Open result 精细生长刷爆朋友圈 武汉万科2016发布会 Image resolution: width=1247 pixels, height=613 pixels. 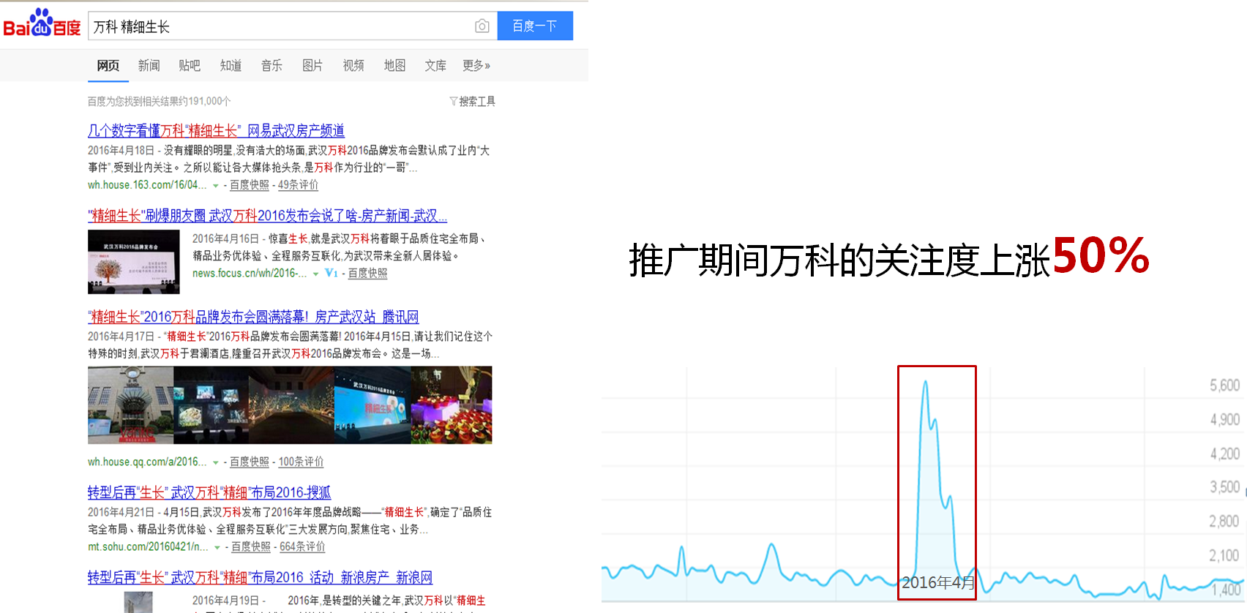coord(268,216)
